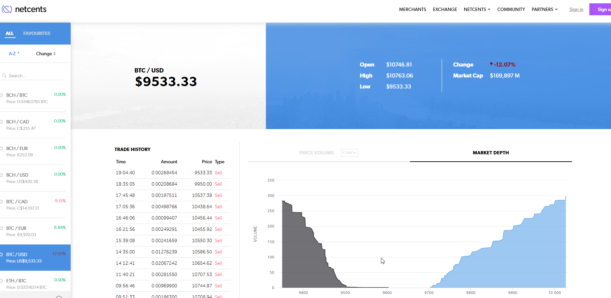Favourite the ETH / BTC pair star
The image size is (611, 298).
(2, 281)
